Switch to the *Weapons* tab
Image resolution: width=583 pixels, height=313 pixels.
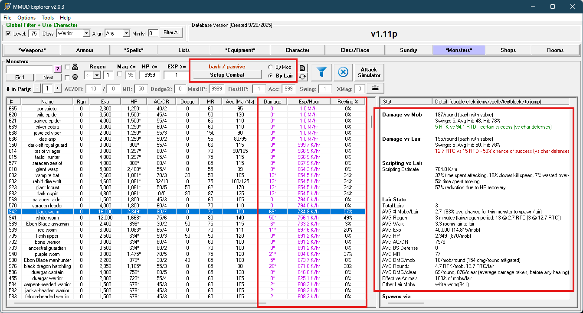pos(32,50)
